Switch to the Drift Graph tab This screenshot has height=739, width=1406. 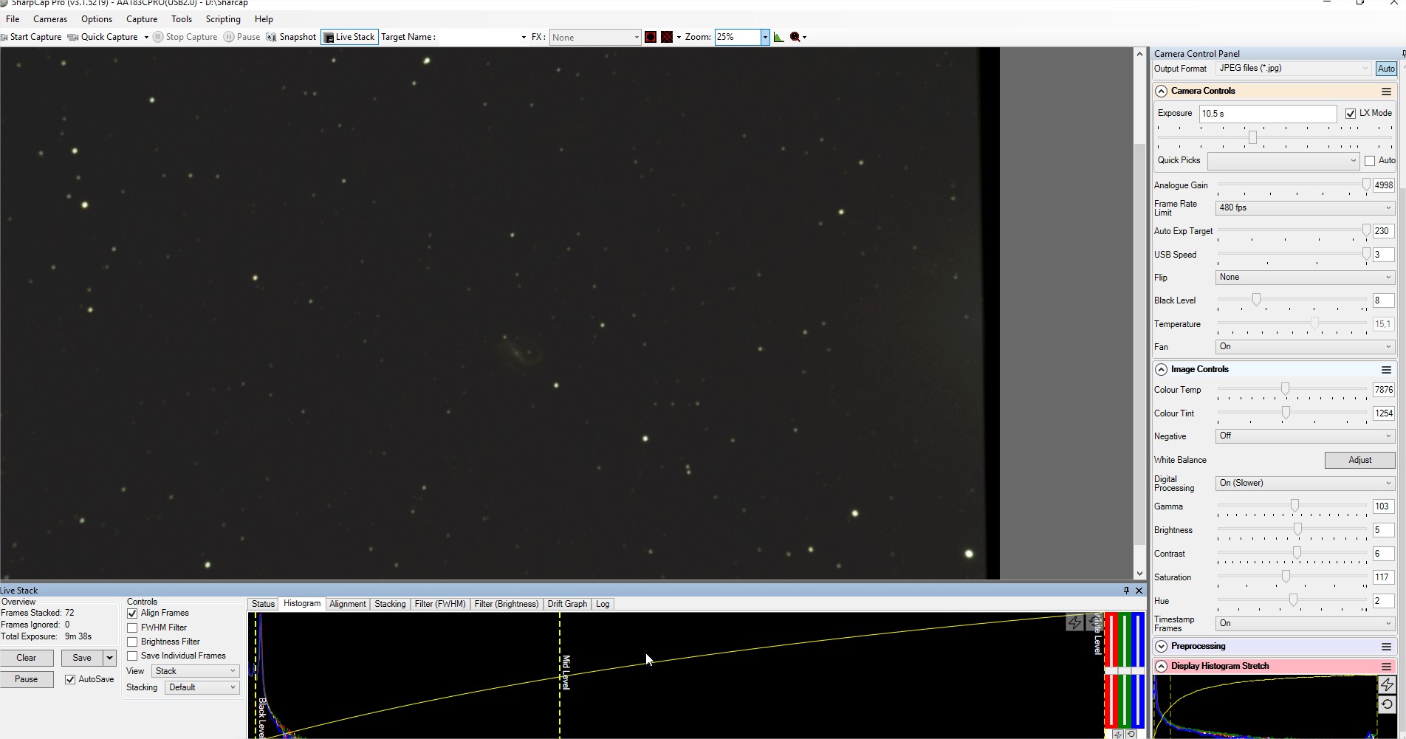tap(567, 605)
